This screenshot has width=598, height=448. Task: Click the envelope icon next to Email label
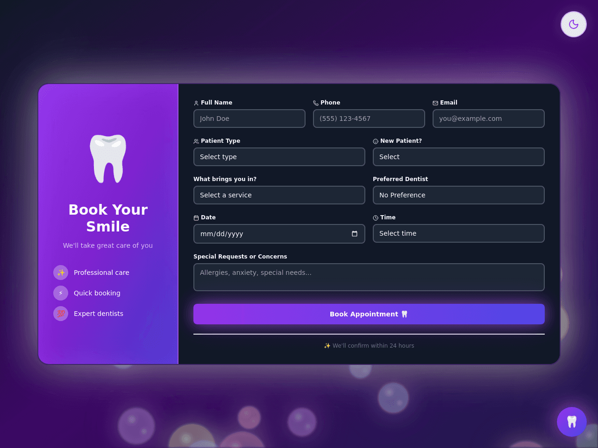(435, 103)
